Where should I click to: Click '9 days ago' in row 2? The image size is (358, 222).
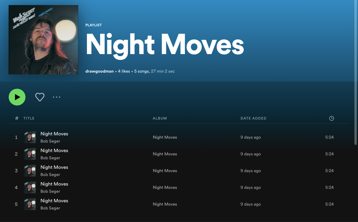click(x=250, y=154)
